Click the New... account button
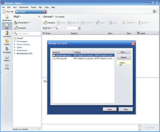This screenshot has width=160, height=132. click(x=124, y=52)
